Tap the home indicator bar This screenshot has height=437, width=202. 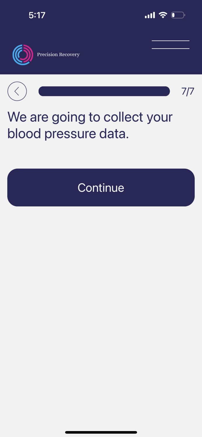tap(101, 432)
